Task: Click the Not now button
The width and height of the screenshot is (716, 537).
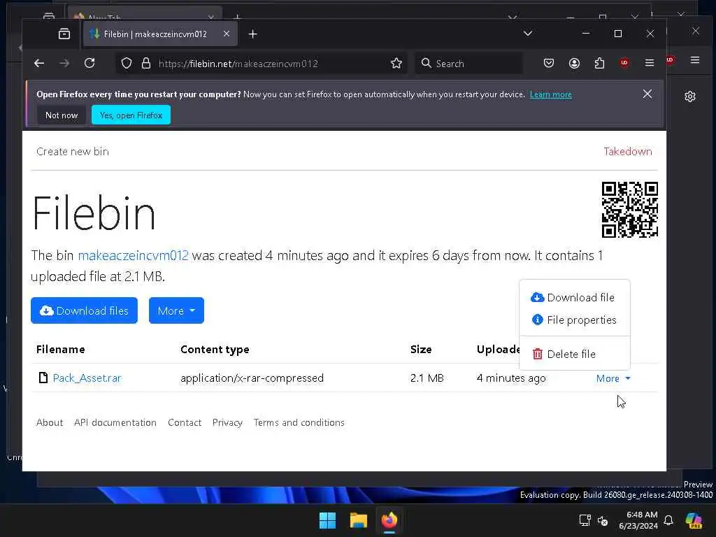Action: point(62,115)
